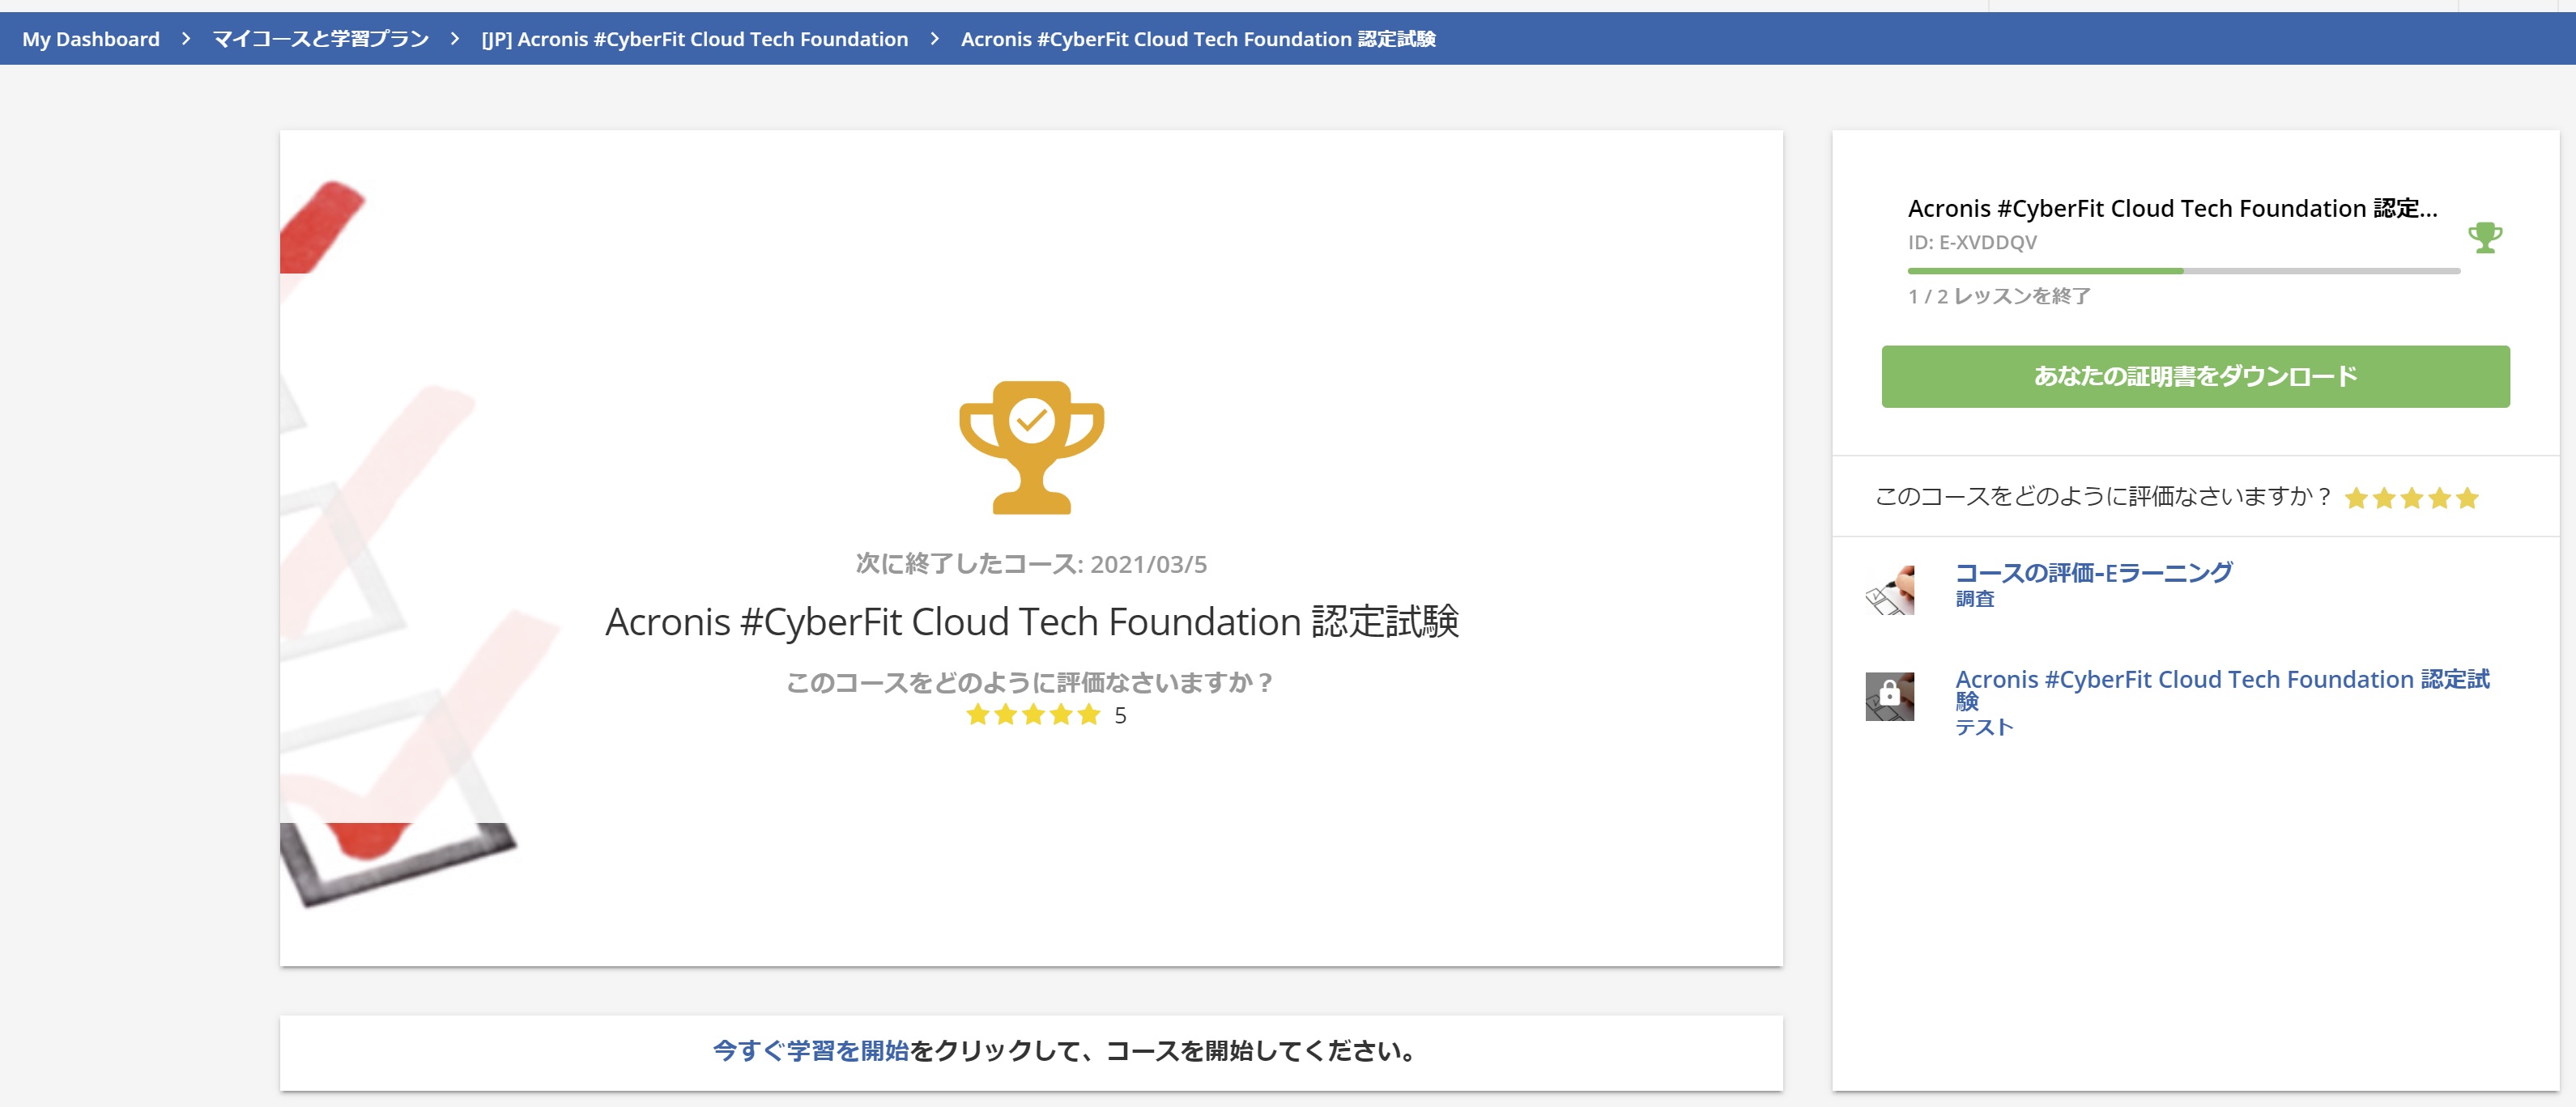Open [JP] Acronis #CyberFit Cloud Tech Foundation breadcrumb
Viewport: 2576px width, 1107px height.
pyautogui.click(x=694, y=39)
